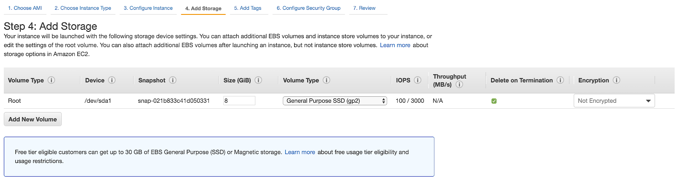Click the Encryption info icon
681x180 pixels.
coord(616,80)
